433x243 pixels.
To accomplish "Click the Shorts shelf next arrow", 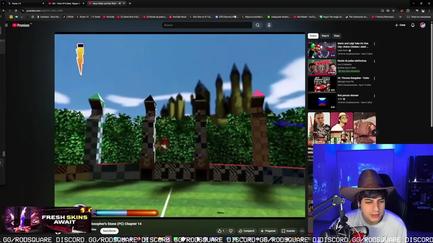I will tap(374, 133).
